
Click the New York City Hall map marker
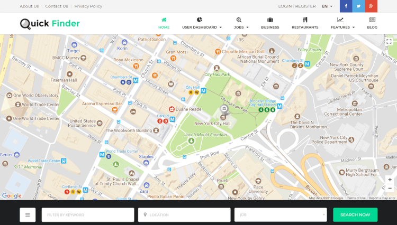[224, 109]
